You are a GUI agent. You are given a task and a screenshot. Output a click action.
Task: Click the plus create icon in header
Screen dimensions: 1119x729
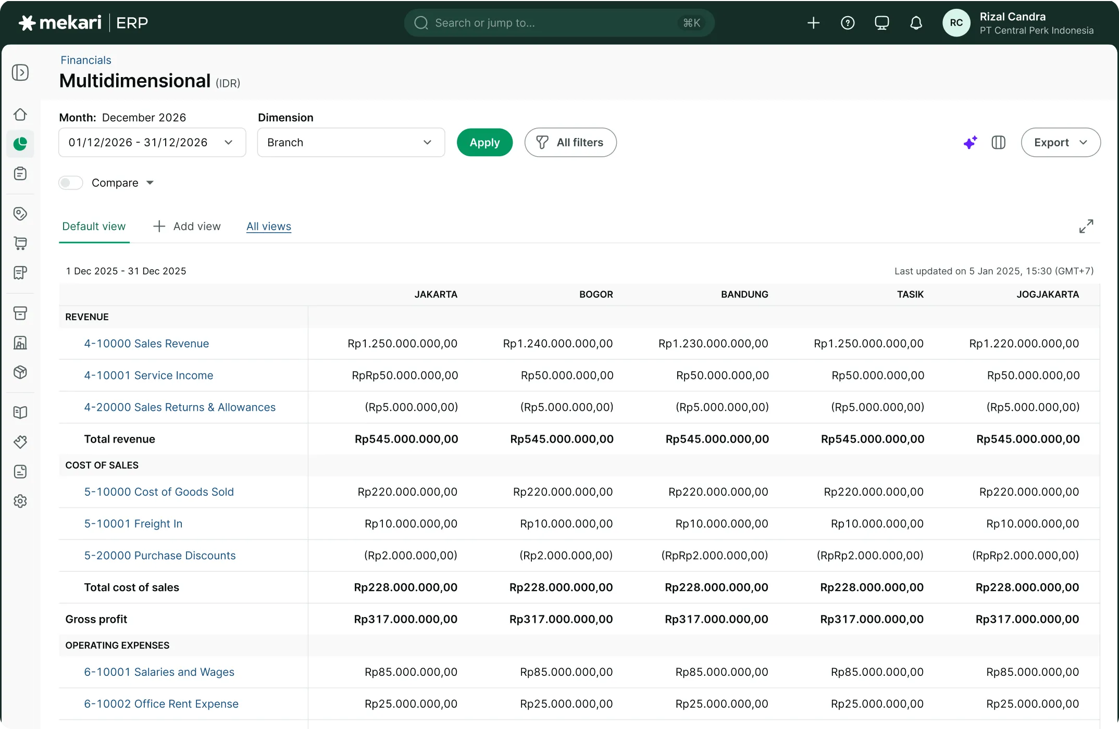pyautogui.click(x=814, y=23)
